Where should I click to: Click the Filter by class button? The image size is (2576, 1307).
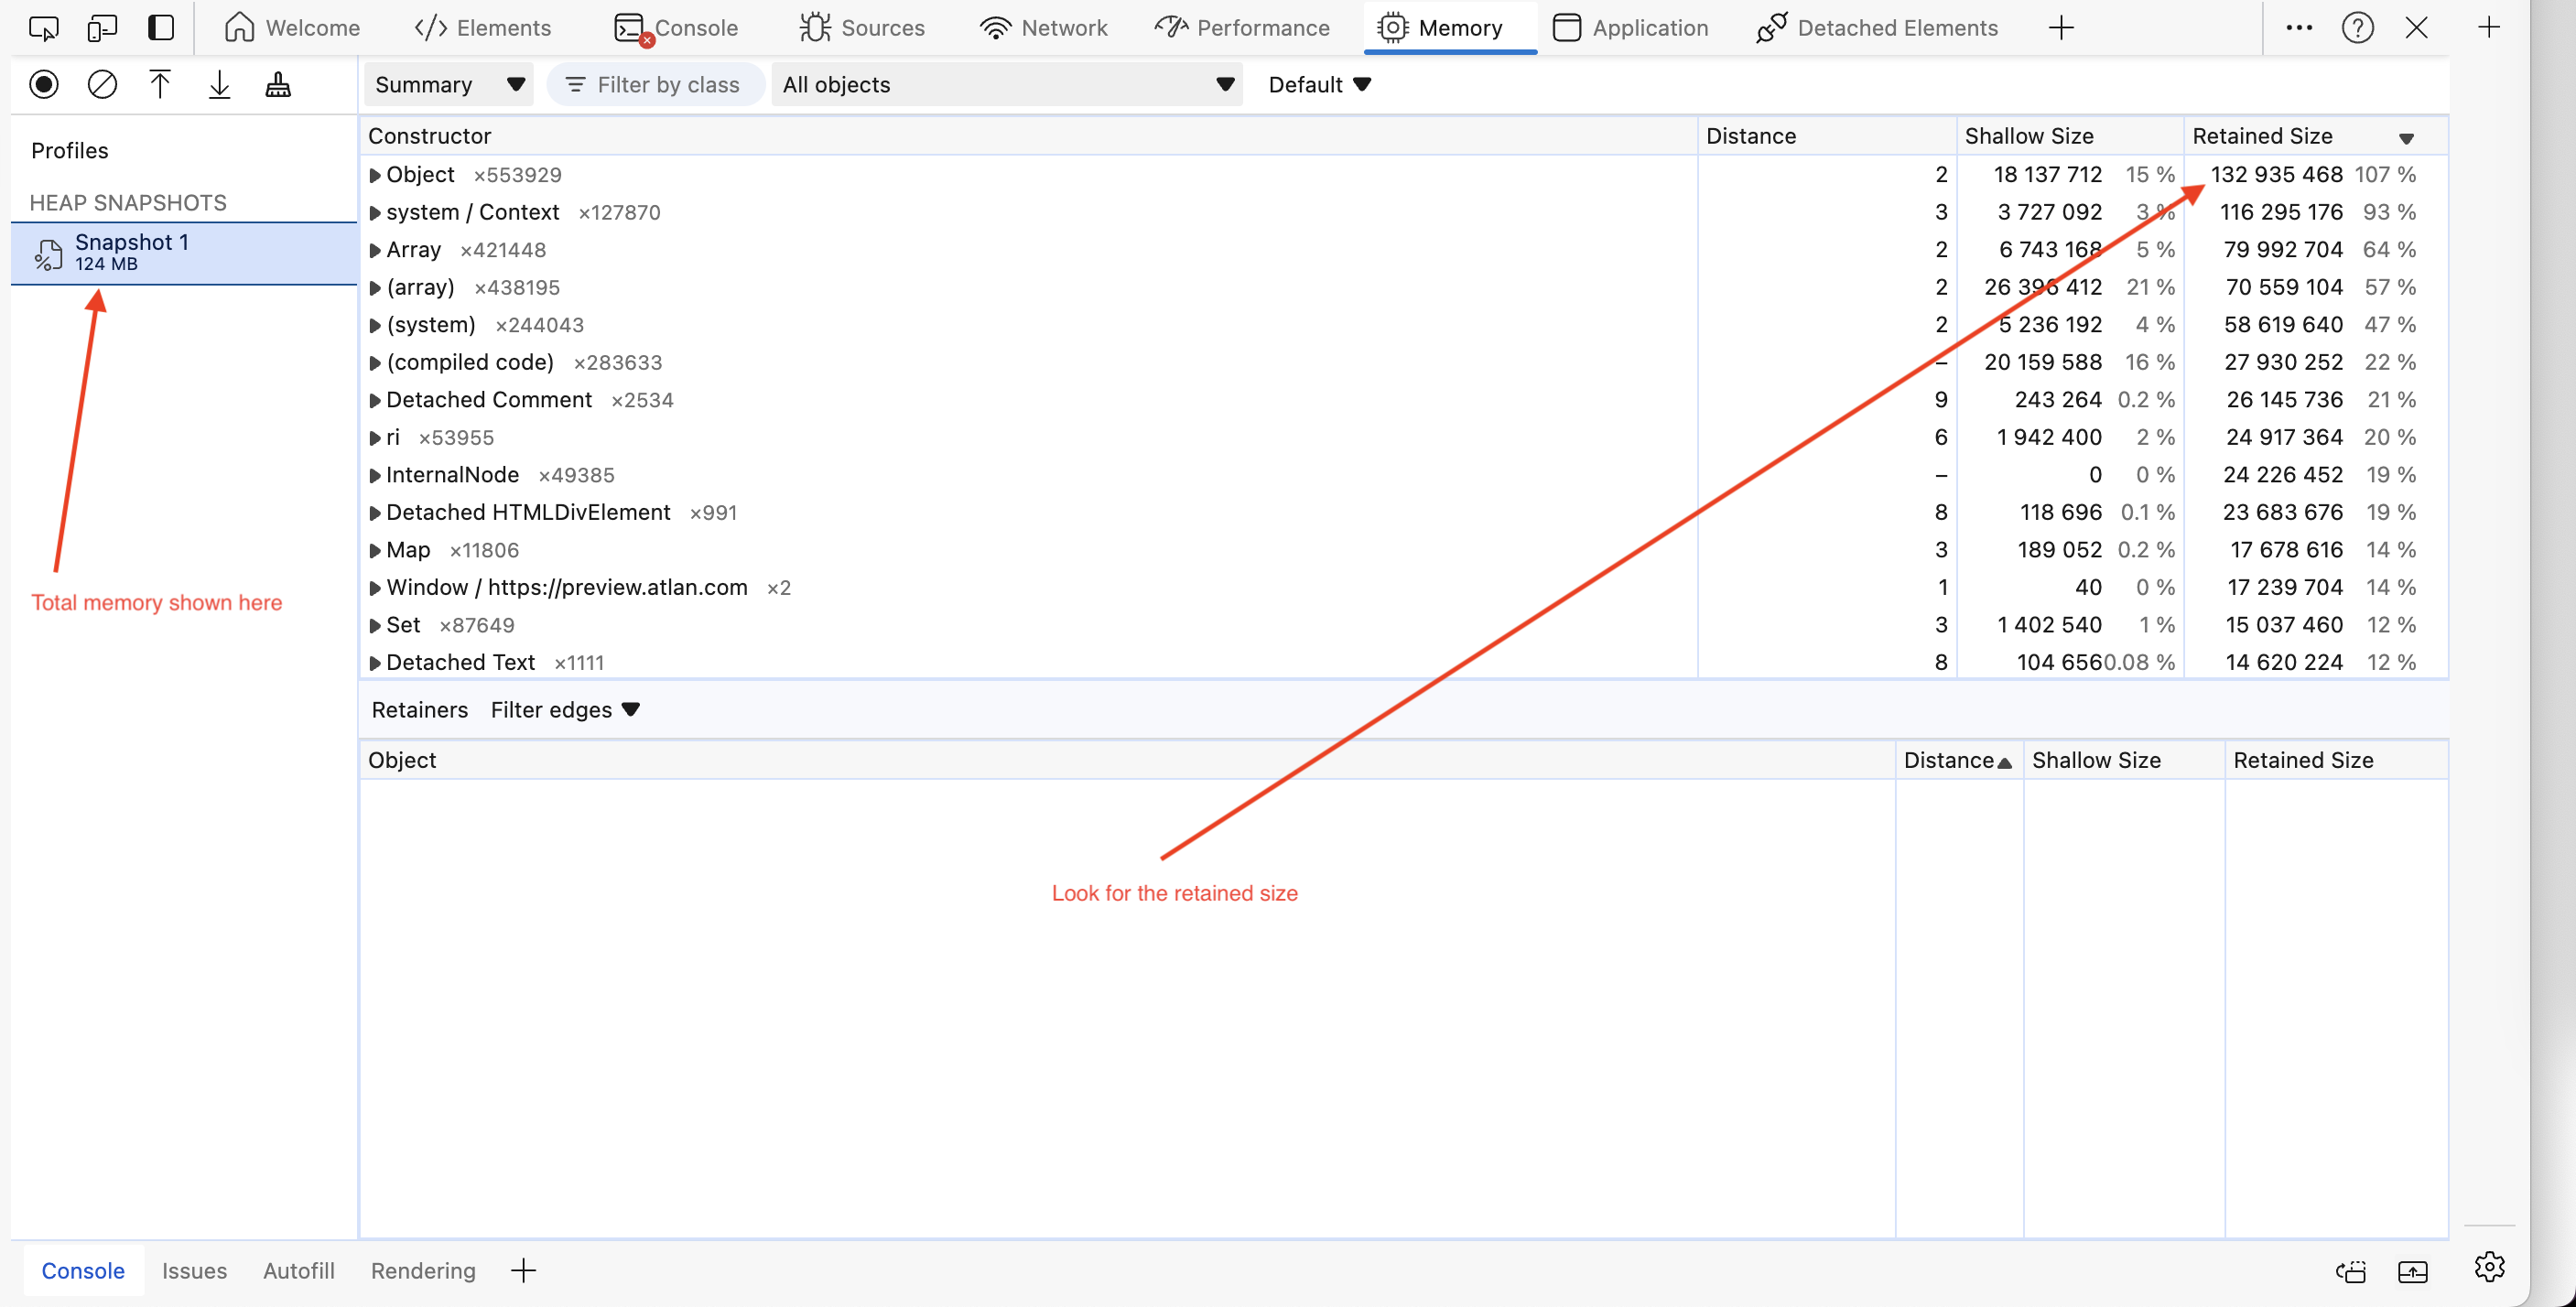tap(654, 84)
